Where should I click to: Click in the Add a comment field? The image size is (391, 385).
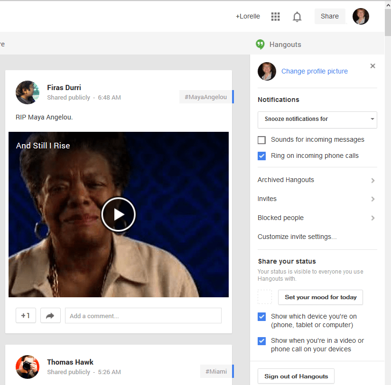point(143,316)
